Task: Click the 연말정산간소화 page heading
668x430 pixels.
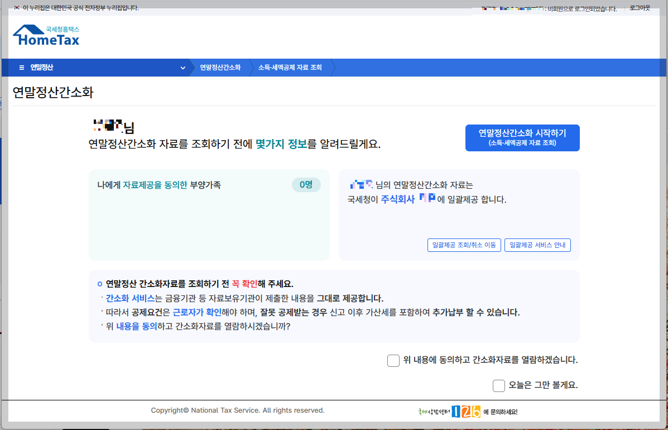Action: 53,93
